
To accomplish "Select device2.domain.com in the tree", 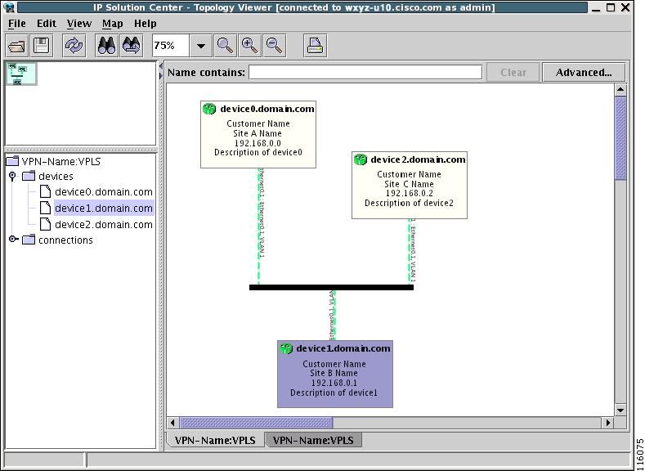I will [x=103, y=225].
